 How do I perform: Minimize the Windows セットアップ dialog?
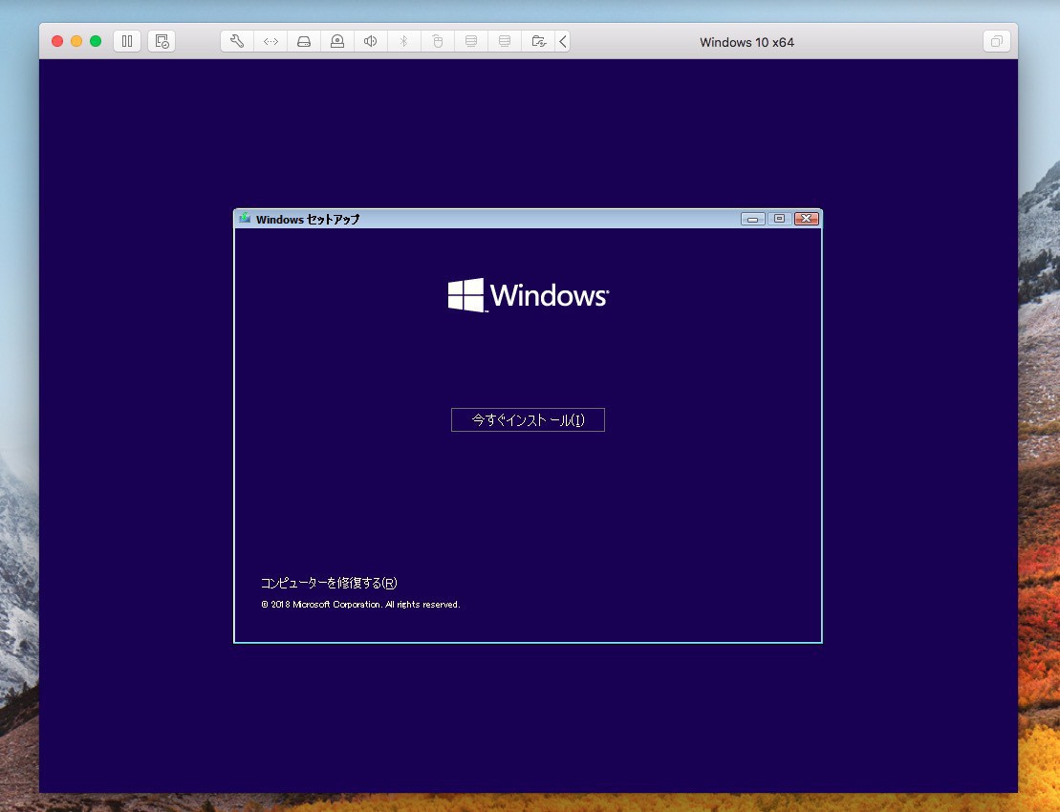752,219
